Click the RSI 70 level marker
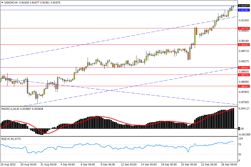The height and width of the screenshot is (167, 251). [x=240, y=145]
